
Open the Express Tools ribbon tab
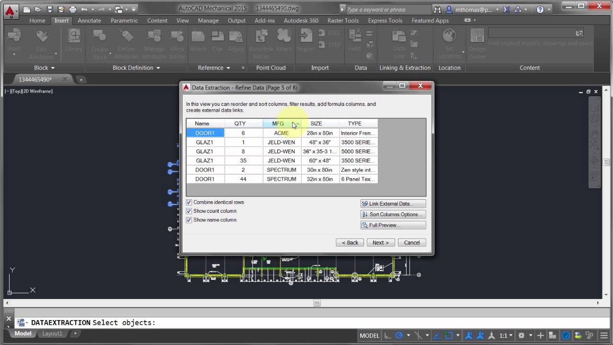point(385,21)
